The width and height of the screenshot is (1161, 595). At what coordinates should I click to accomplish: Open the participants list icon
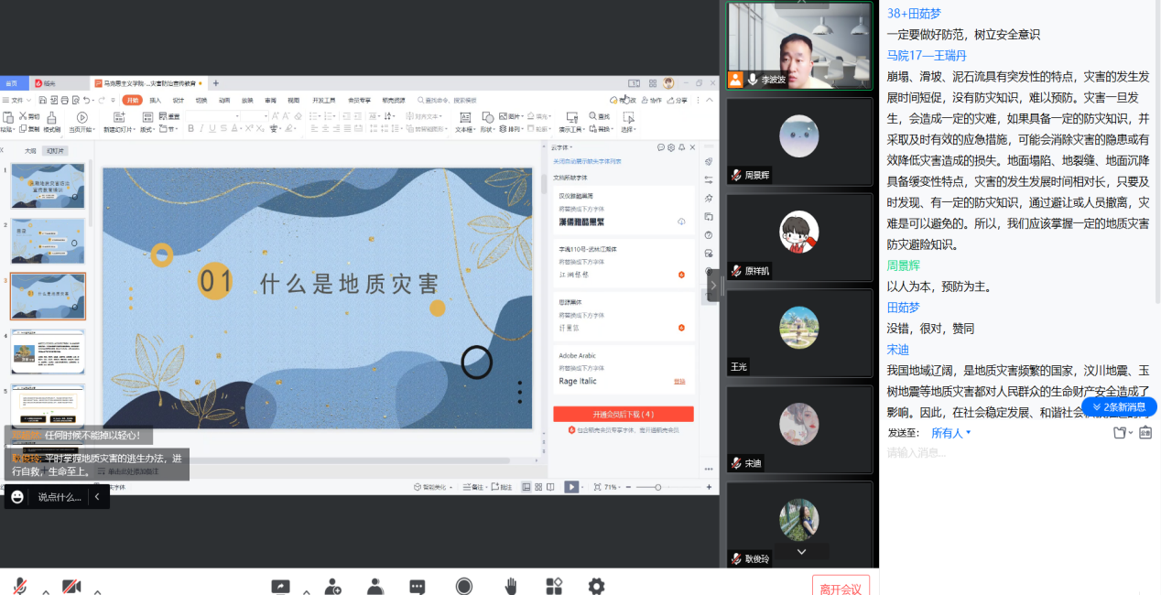point(374,587)
